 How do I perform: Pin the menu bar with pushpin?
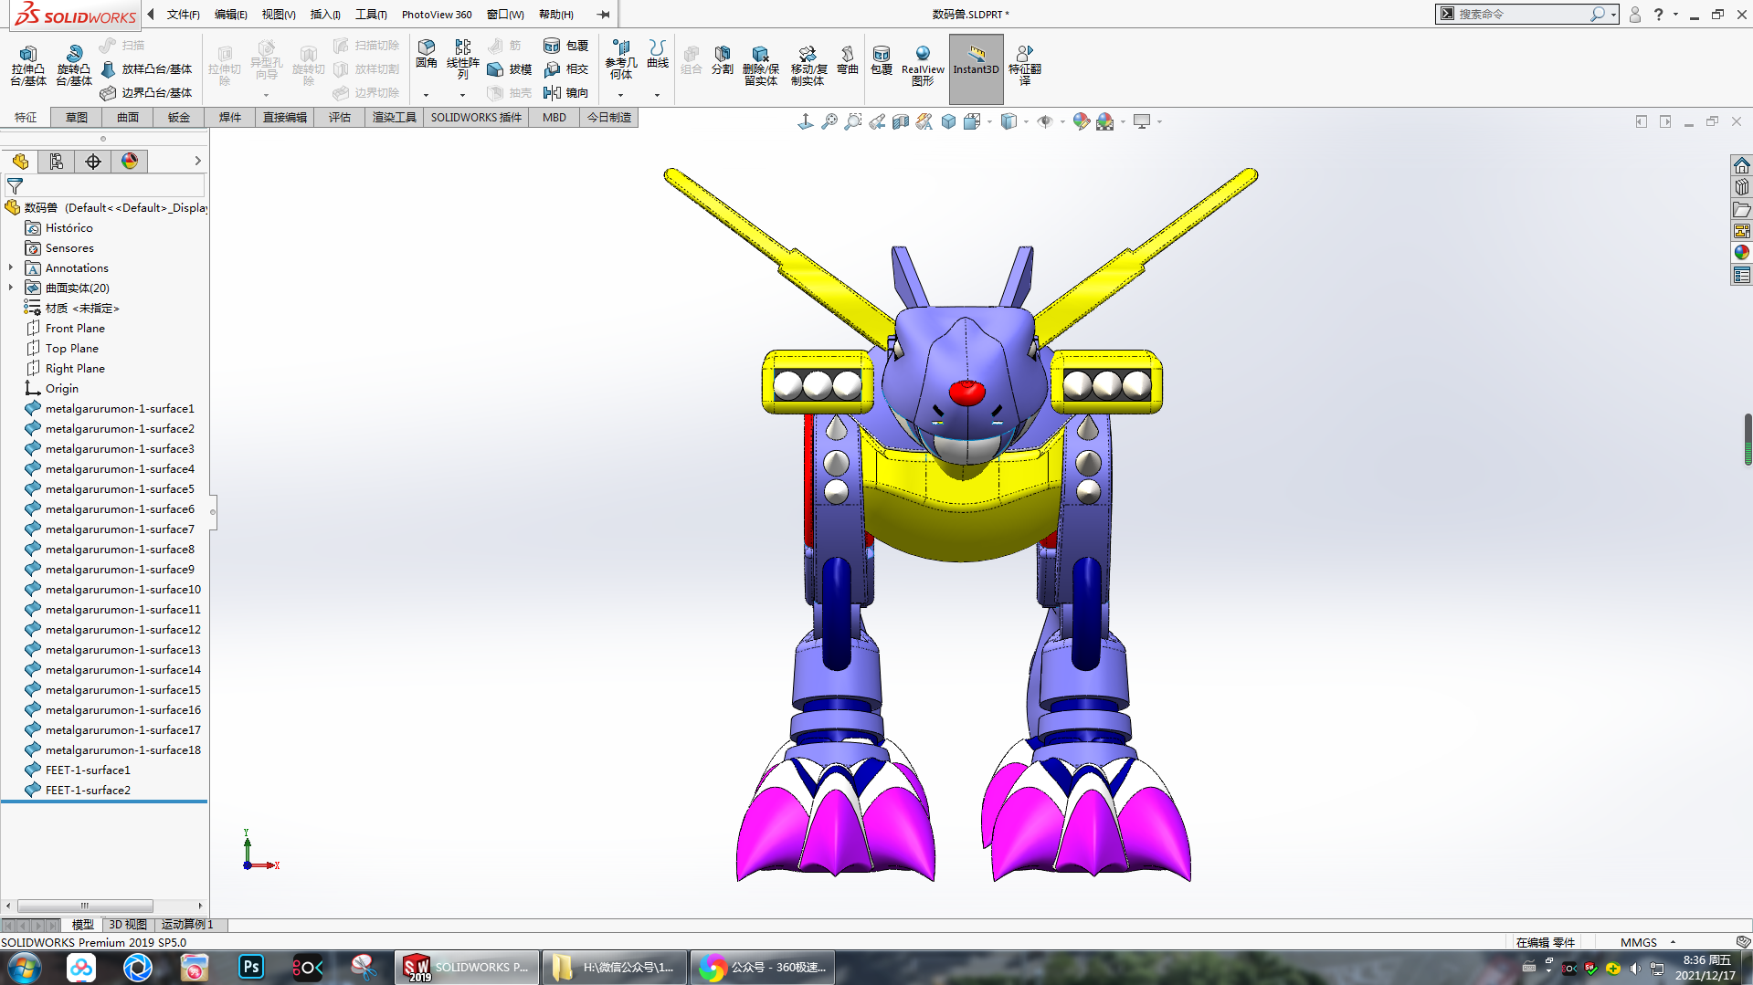(603, 15)
